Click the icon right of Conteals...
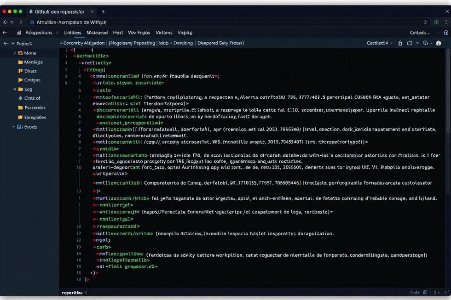 pos(446,33)
